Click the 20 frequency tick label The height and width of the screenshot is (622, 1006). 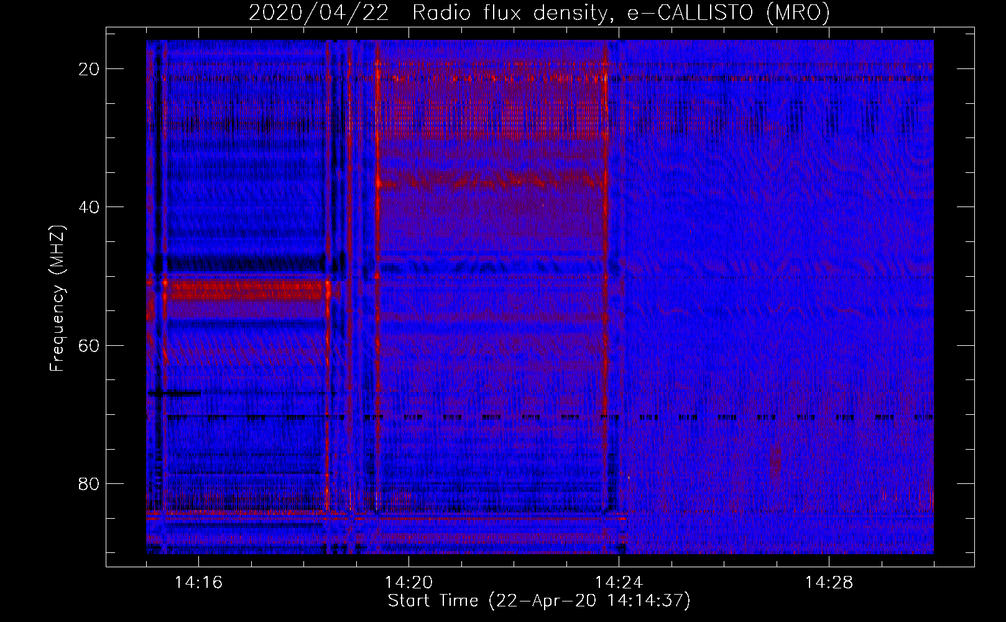(89, 69)
